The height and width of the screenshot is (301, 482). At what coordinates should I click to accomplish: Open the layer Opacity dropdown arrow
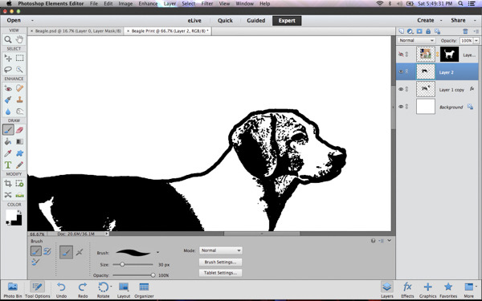tap(476, 41)
